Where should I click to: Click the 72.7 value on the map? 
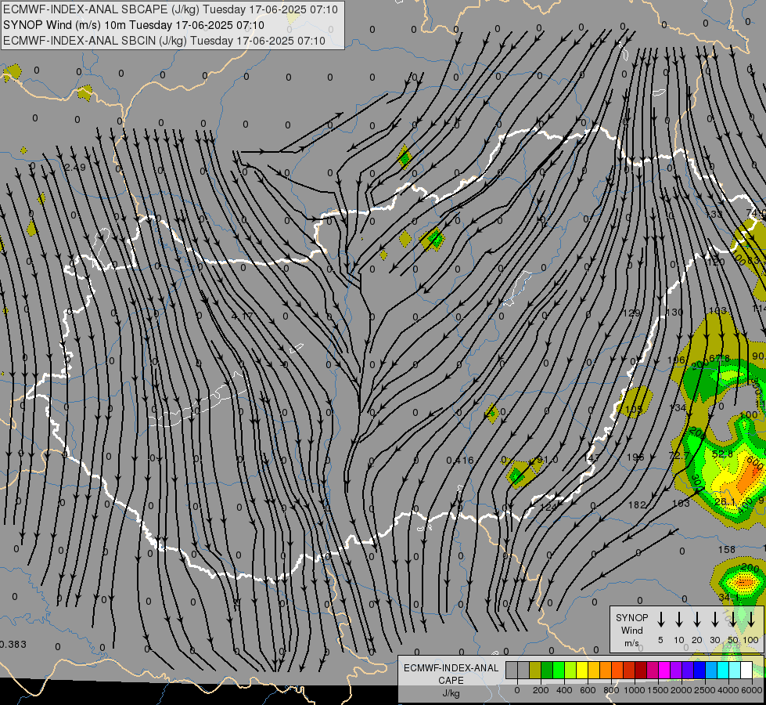click(x=679, y=456)
